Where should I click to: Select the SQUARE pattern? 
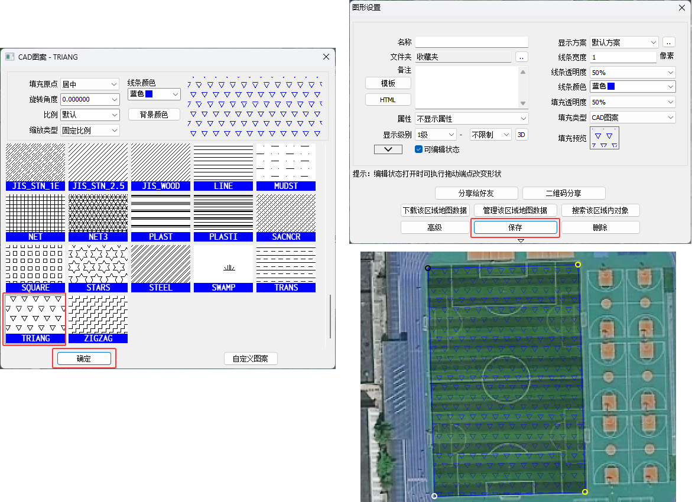pyautogui.click(x=35, y=268)
